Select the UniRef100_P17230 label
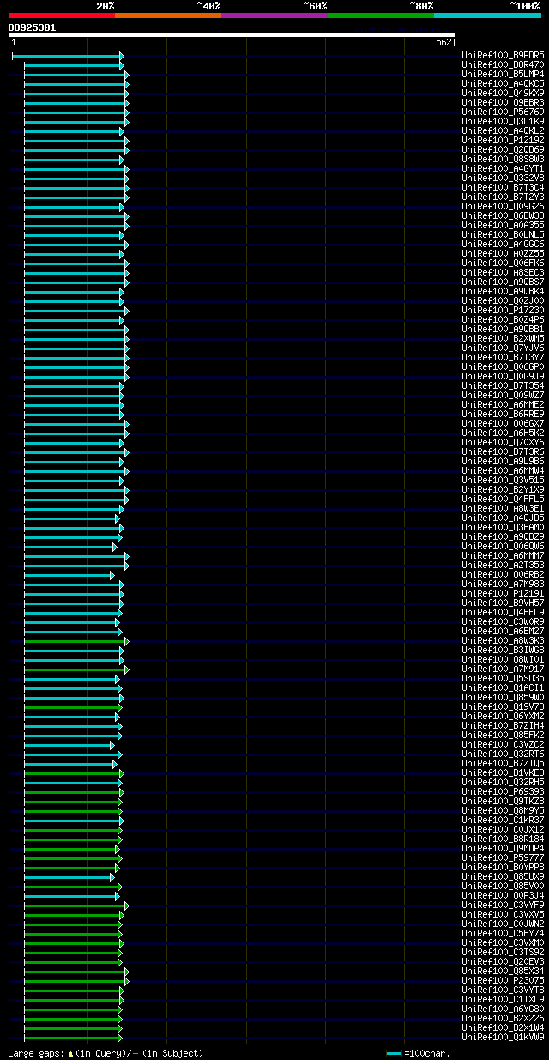549x1060 pixels. point(503,310)
